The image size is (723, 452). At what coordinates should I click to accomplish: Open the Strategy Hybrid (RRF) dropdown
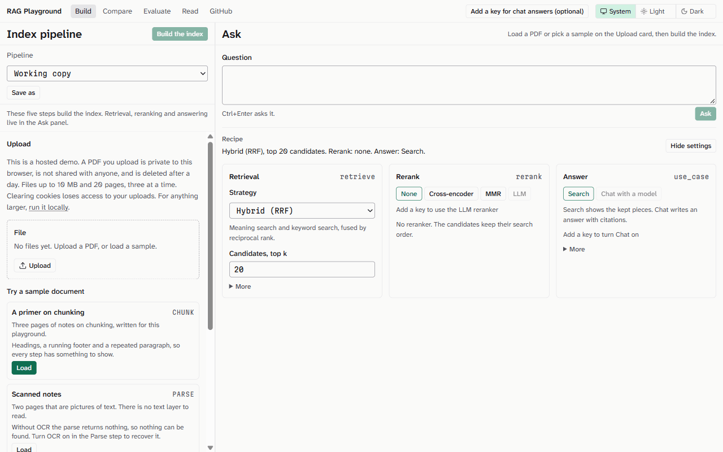302,211
